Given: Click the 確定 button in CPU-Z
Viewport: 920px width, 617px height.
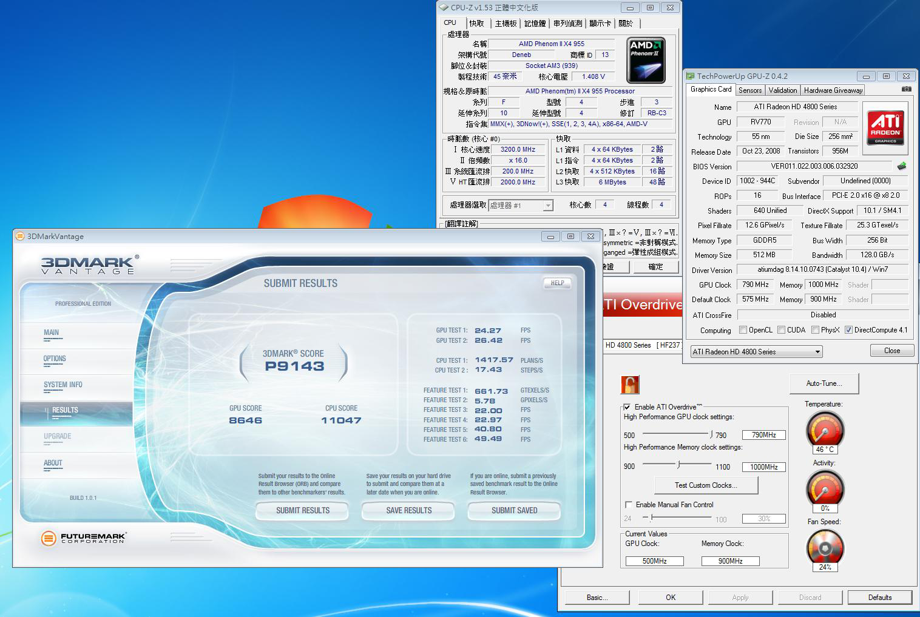Looking at the screenshot, I should (x=656, y=267).
